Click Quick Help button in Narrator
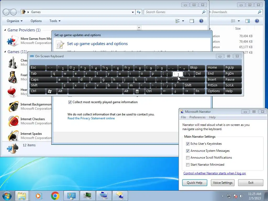The image size is (268, 201). coord(194,182)
